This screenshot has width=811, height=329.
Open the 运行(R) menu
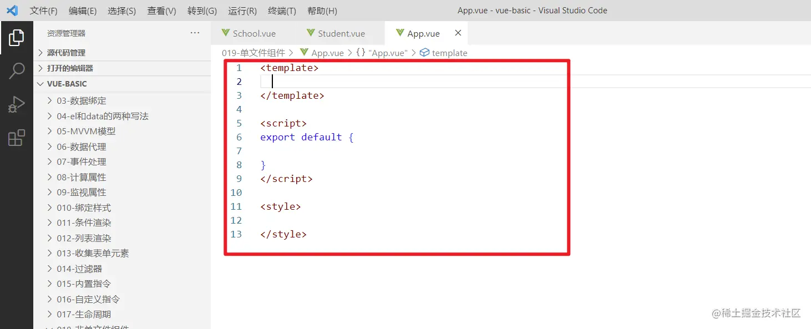[x=242, y=11]
